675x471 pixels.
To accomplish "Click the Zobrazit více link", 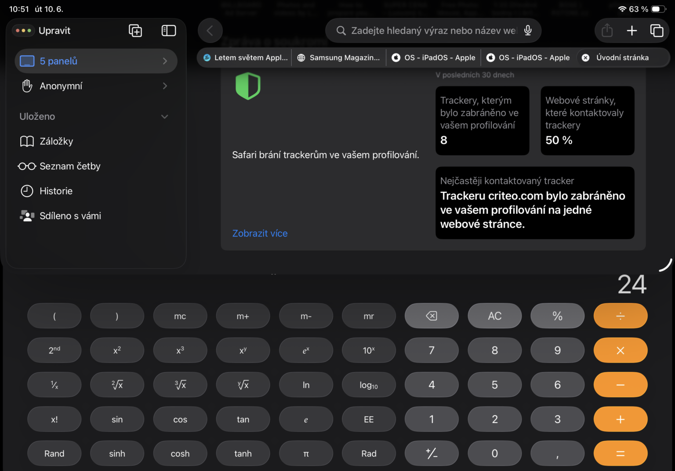I will coord(260,233).
